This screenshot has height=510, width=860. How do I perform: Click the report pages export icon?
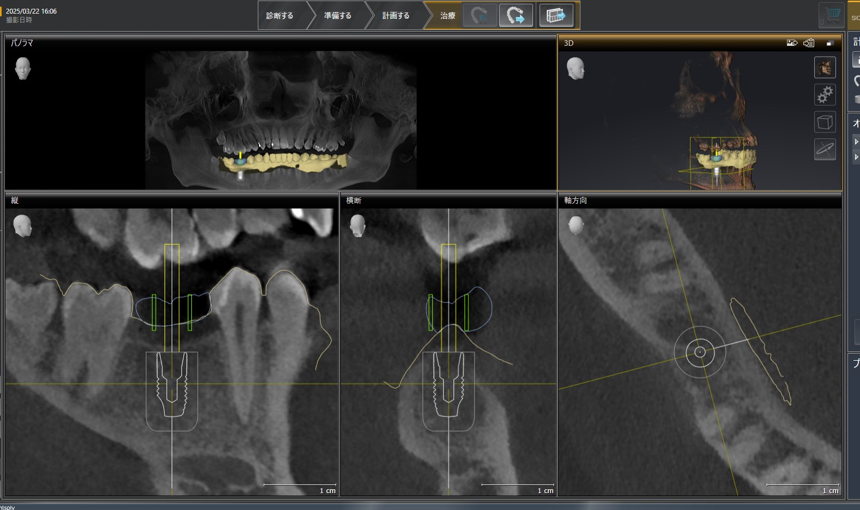point(556,15)
